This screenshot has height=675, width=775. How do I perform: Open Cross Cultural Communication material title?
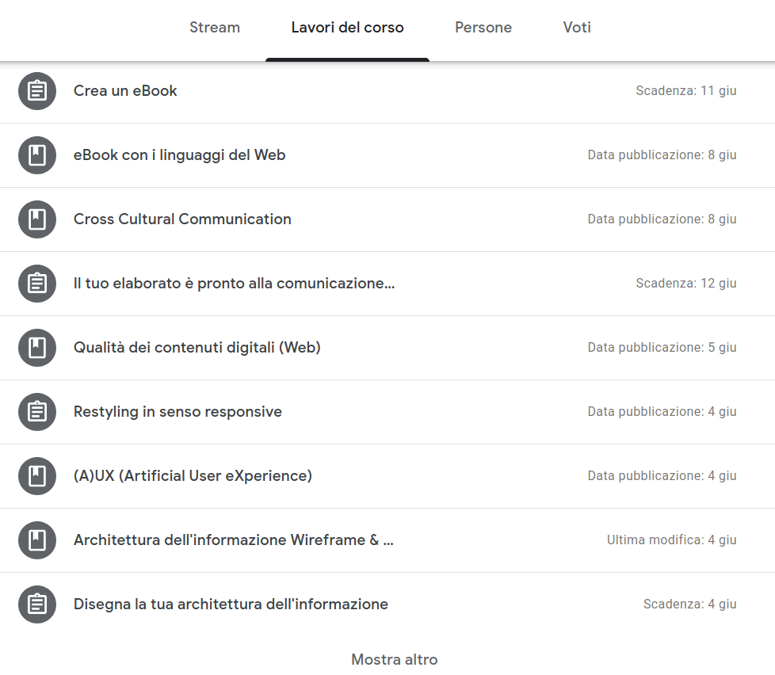(x=182, y=219)
